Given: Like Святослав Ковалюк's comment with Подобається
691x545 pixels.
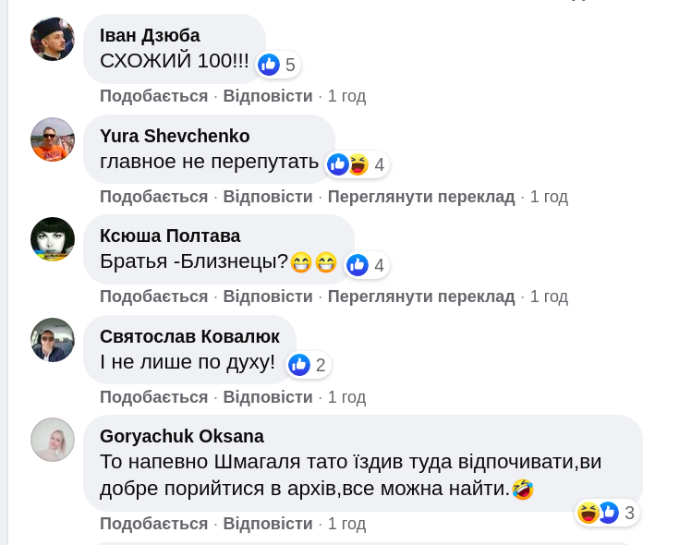Looking at the screenshot, I should pyautogui.click(x=153, y=397).
